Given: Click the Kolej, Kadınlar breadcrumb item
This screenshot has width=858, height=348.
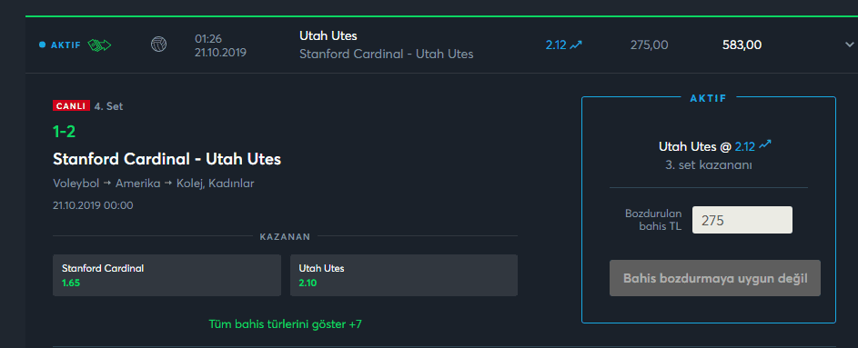Looking at the screenshot, I should pyautogui.click(x=216, y=184).
